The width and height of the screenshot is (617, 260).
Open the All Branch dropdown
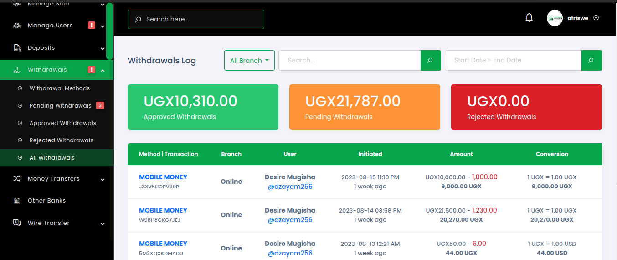coord(249,60)
